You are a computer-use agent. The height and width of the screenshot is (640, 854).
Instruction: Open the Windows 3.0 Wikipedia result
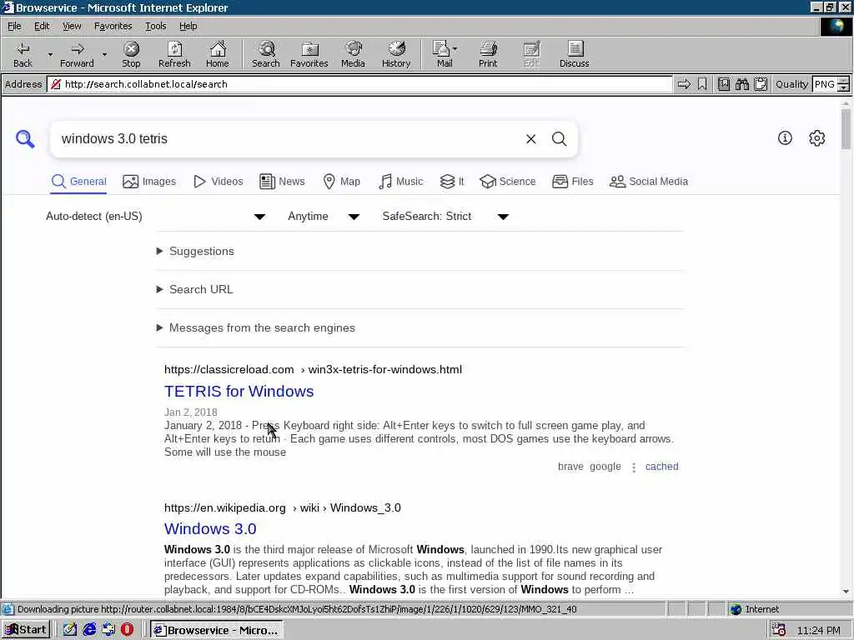click(210, 529)
